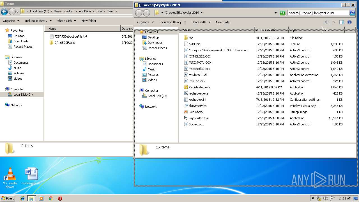This screenshot has width=359, height=202.
Task: Open Include in library dropdown in SkyWyder window
Action: [x=172, y=22]
